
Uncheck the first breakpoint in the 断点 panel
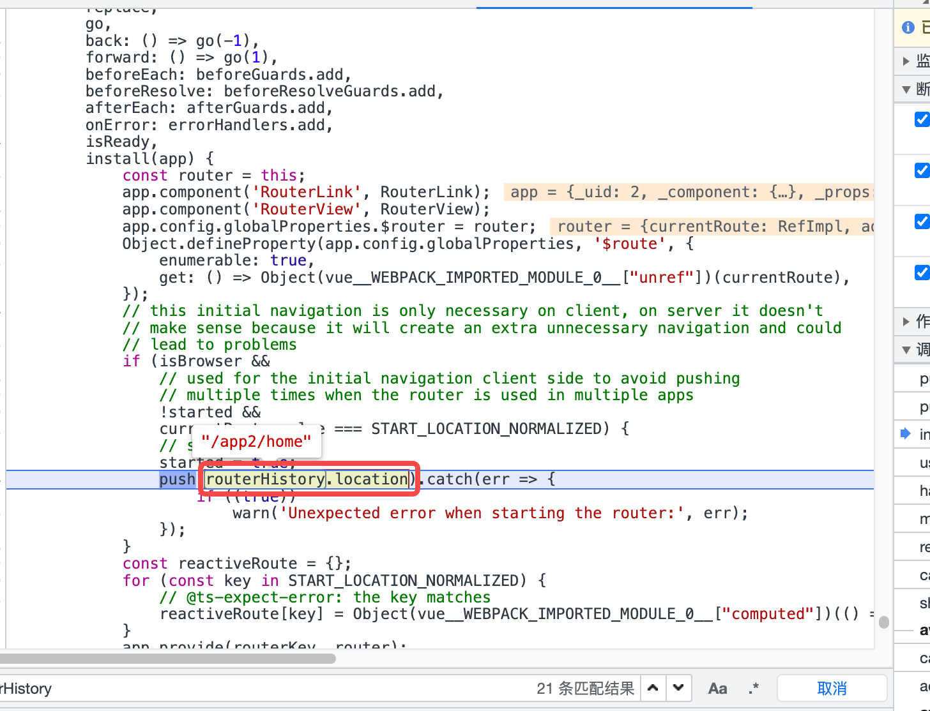pyautogui.click(x=921, y=119)
